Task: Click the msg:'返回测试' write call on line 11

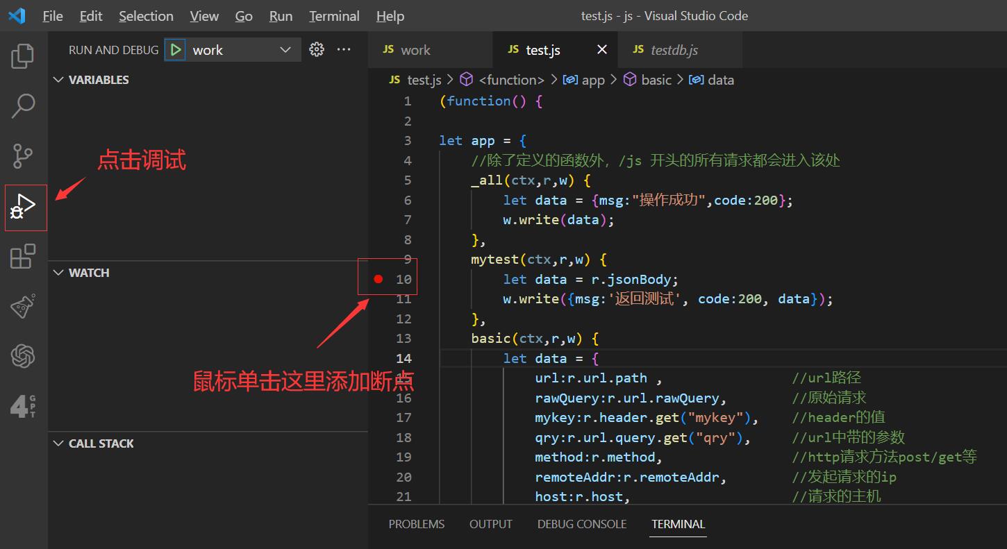Action: (667, 298)
